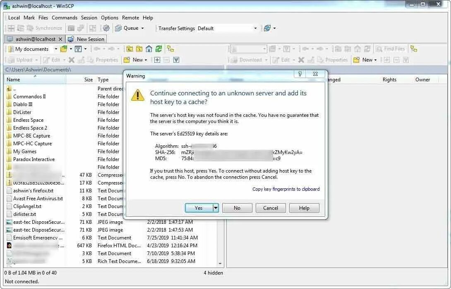
Task: Open the Help menu in menu bar
Action: 148,18
